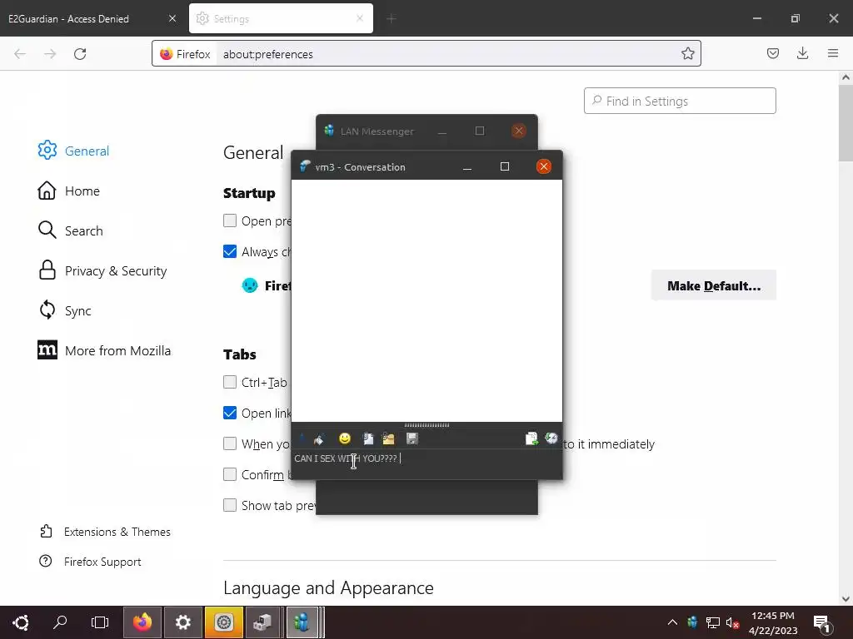
Task: Open the conversation history clock icon
Action: coord(551,438)
